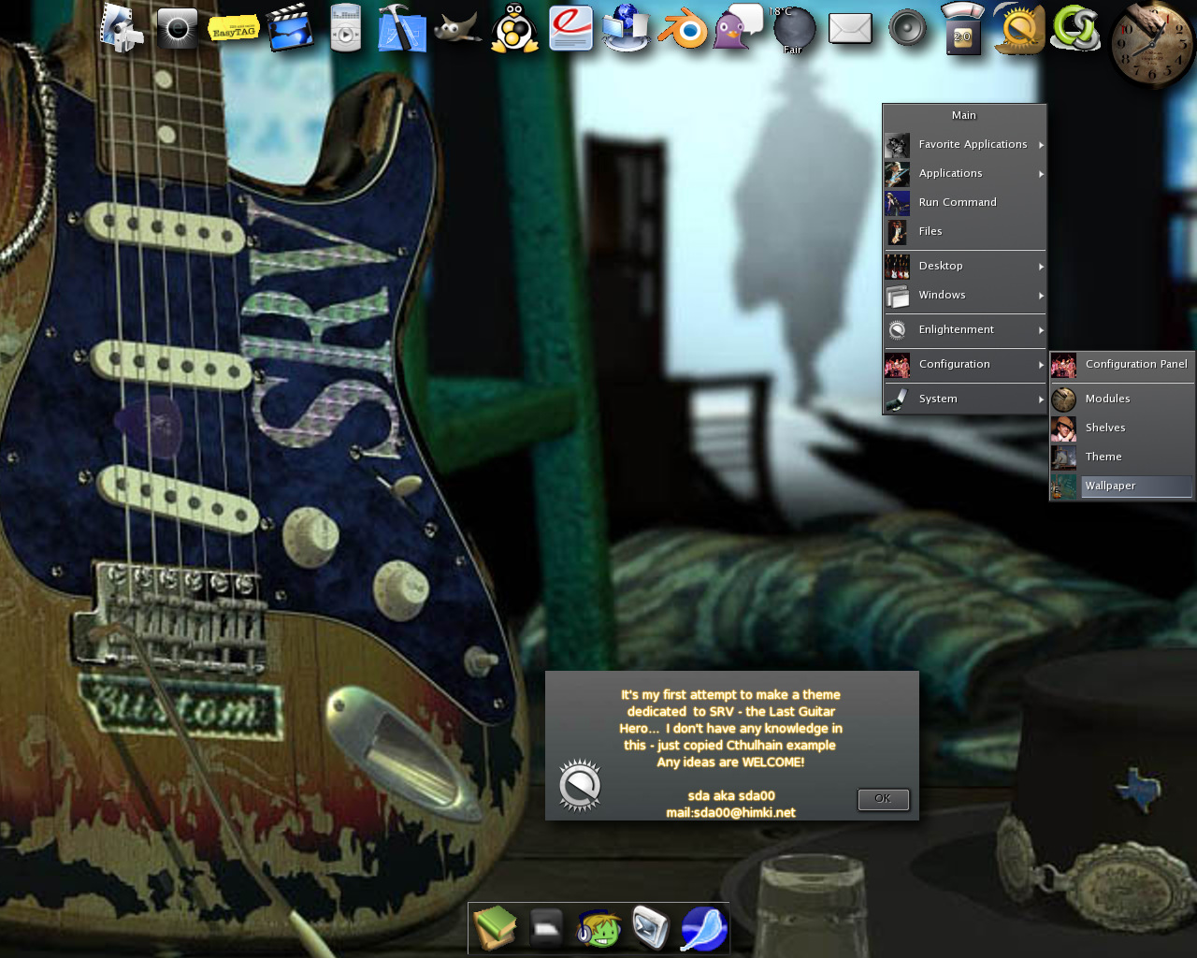
Task: Launch the terminal from bottom shelf
Action: [651, 928]
